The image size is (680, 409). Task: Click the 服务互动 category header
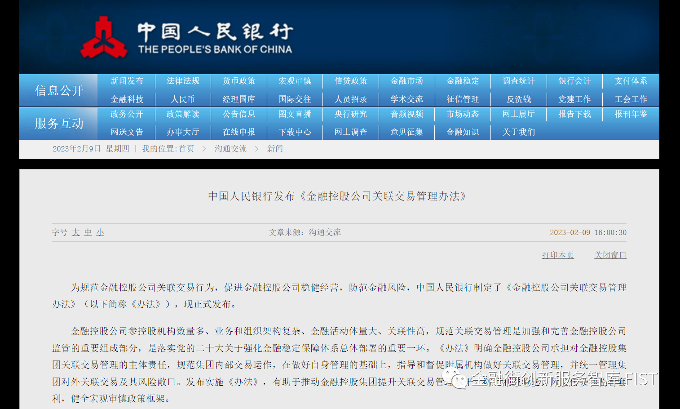tap(59, 124)
